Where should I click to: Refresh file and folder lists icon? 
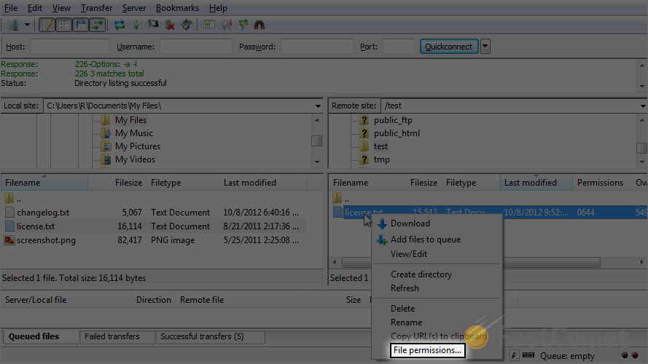pos(120,25)
